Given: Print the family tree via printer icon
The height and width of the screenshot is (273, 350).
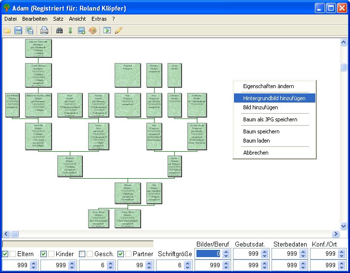Looking at the screenshot, I should pos(44,30).
